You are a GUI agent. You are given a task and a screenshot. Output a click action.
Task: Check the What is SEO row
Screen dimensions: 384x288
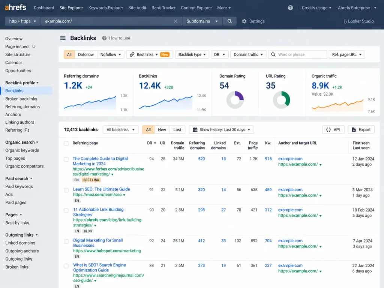(66, 266)
